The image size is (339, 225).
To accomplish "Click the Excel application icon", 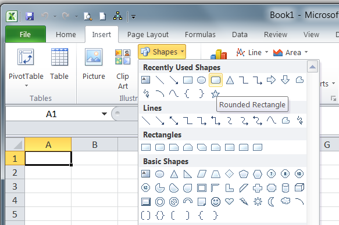I will tap(12, 16).
